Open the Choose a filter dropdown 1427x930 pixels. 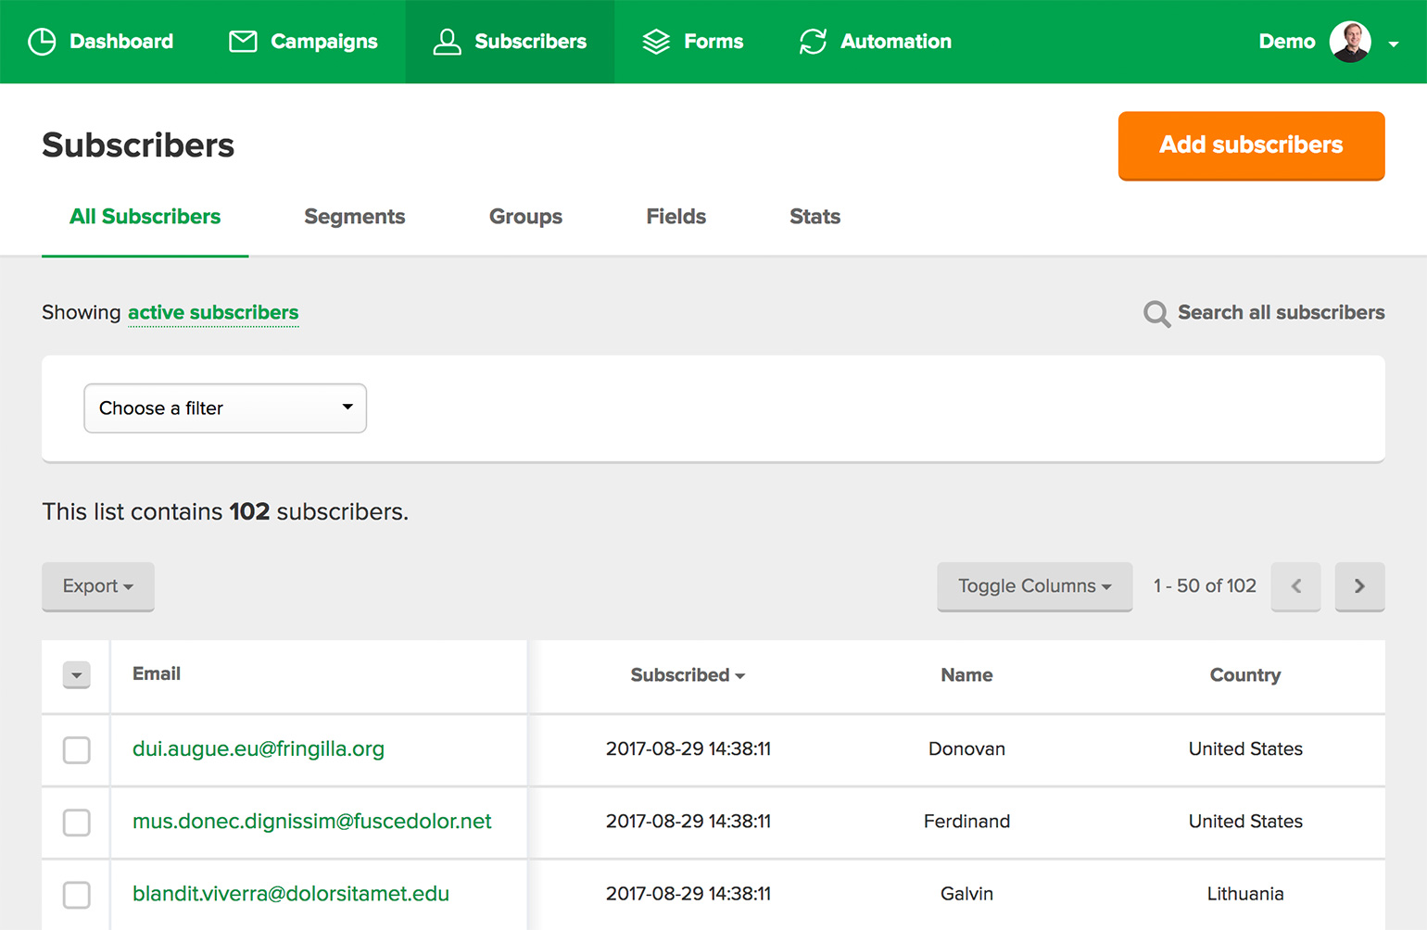pyautogui.click(x=225, y=408)
